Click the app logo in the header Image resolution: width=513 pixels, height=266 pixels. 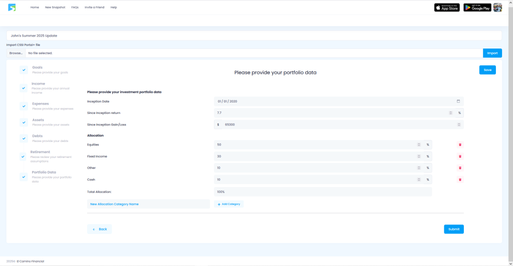click(x=12, y=7)
